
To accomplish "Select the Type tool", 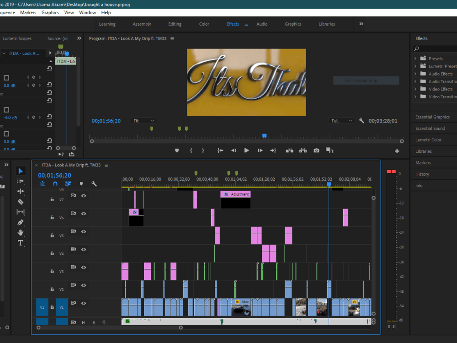I will [21, 243].
